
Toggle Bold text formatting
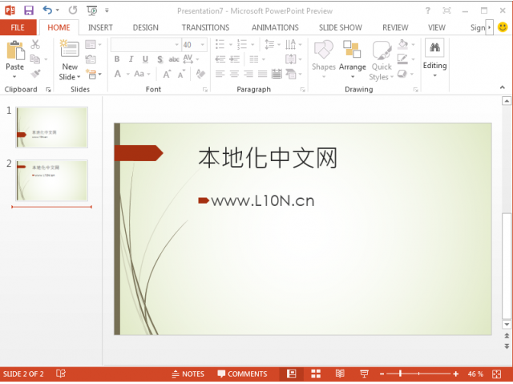117,59
